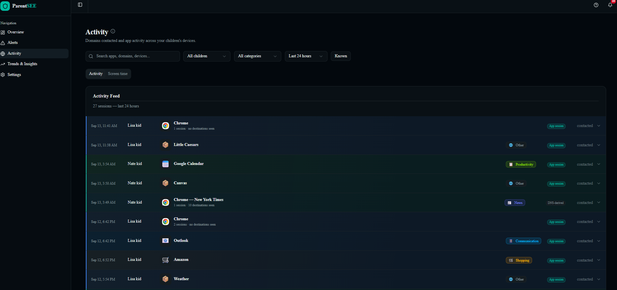
Task: Click the DNS-derived label
Action: (x=556, y=203)
